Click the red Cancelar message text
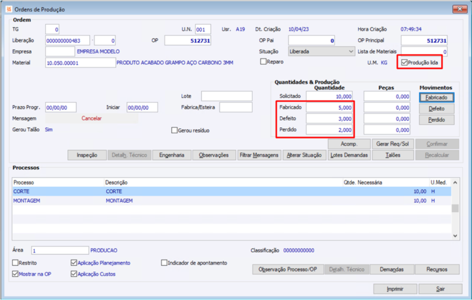The image size is (472, 300). tap(91, 118)
